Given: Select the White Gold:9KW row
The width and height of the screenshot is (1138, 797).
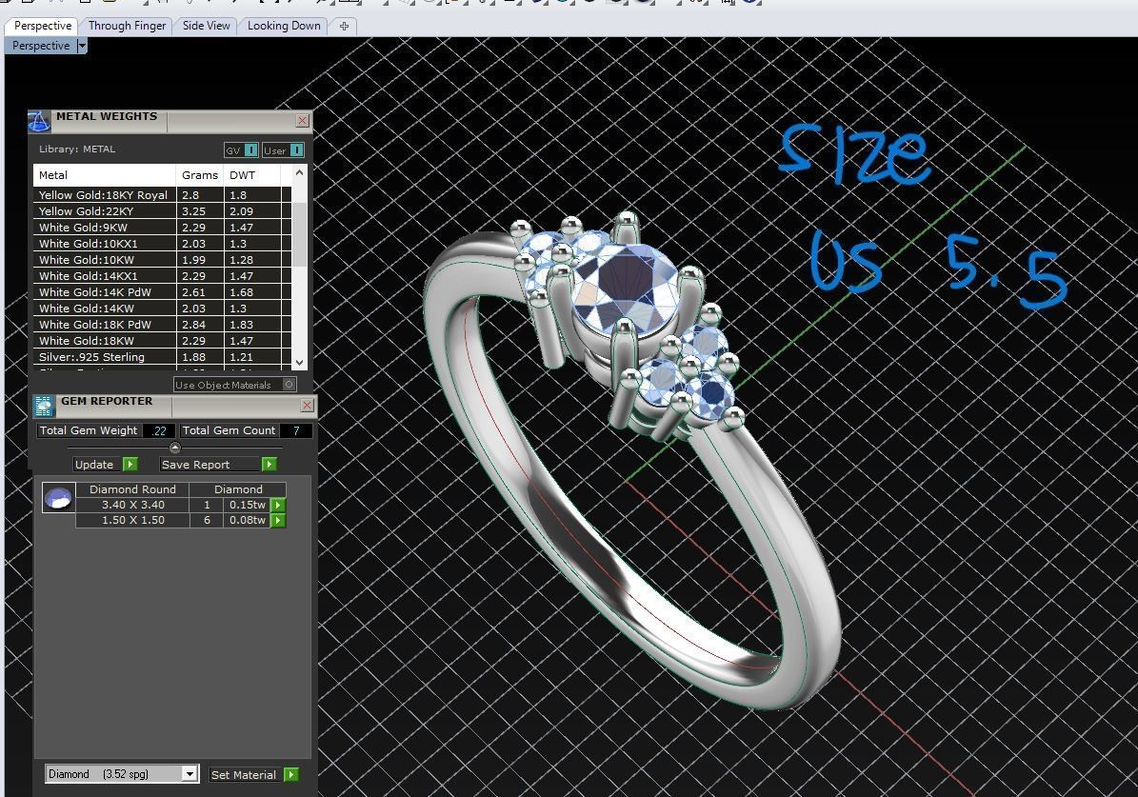Looking at the screenshot, I should tap(163, 228).
